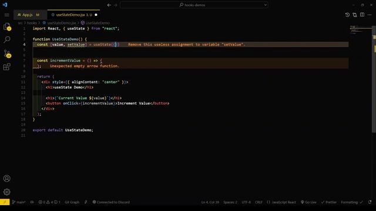Image resolution: width=376 pixels, height=211 pixels.
Task: Click the Current Value template string line
Action: click(x=83, y=98)
